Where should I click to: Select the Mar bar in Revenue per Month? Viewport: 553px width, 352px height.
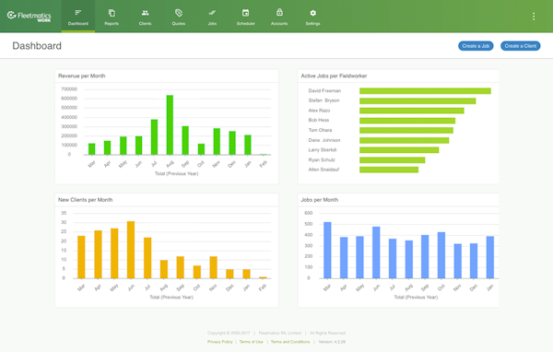pyautogui.click(x=91, y=149)
